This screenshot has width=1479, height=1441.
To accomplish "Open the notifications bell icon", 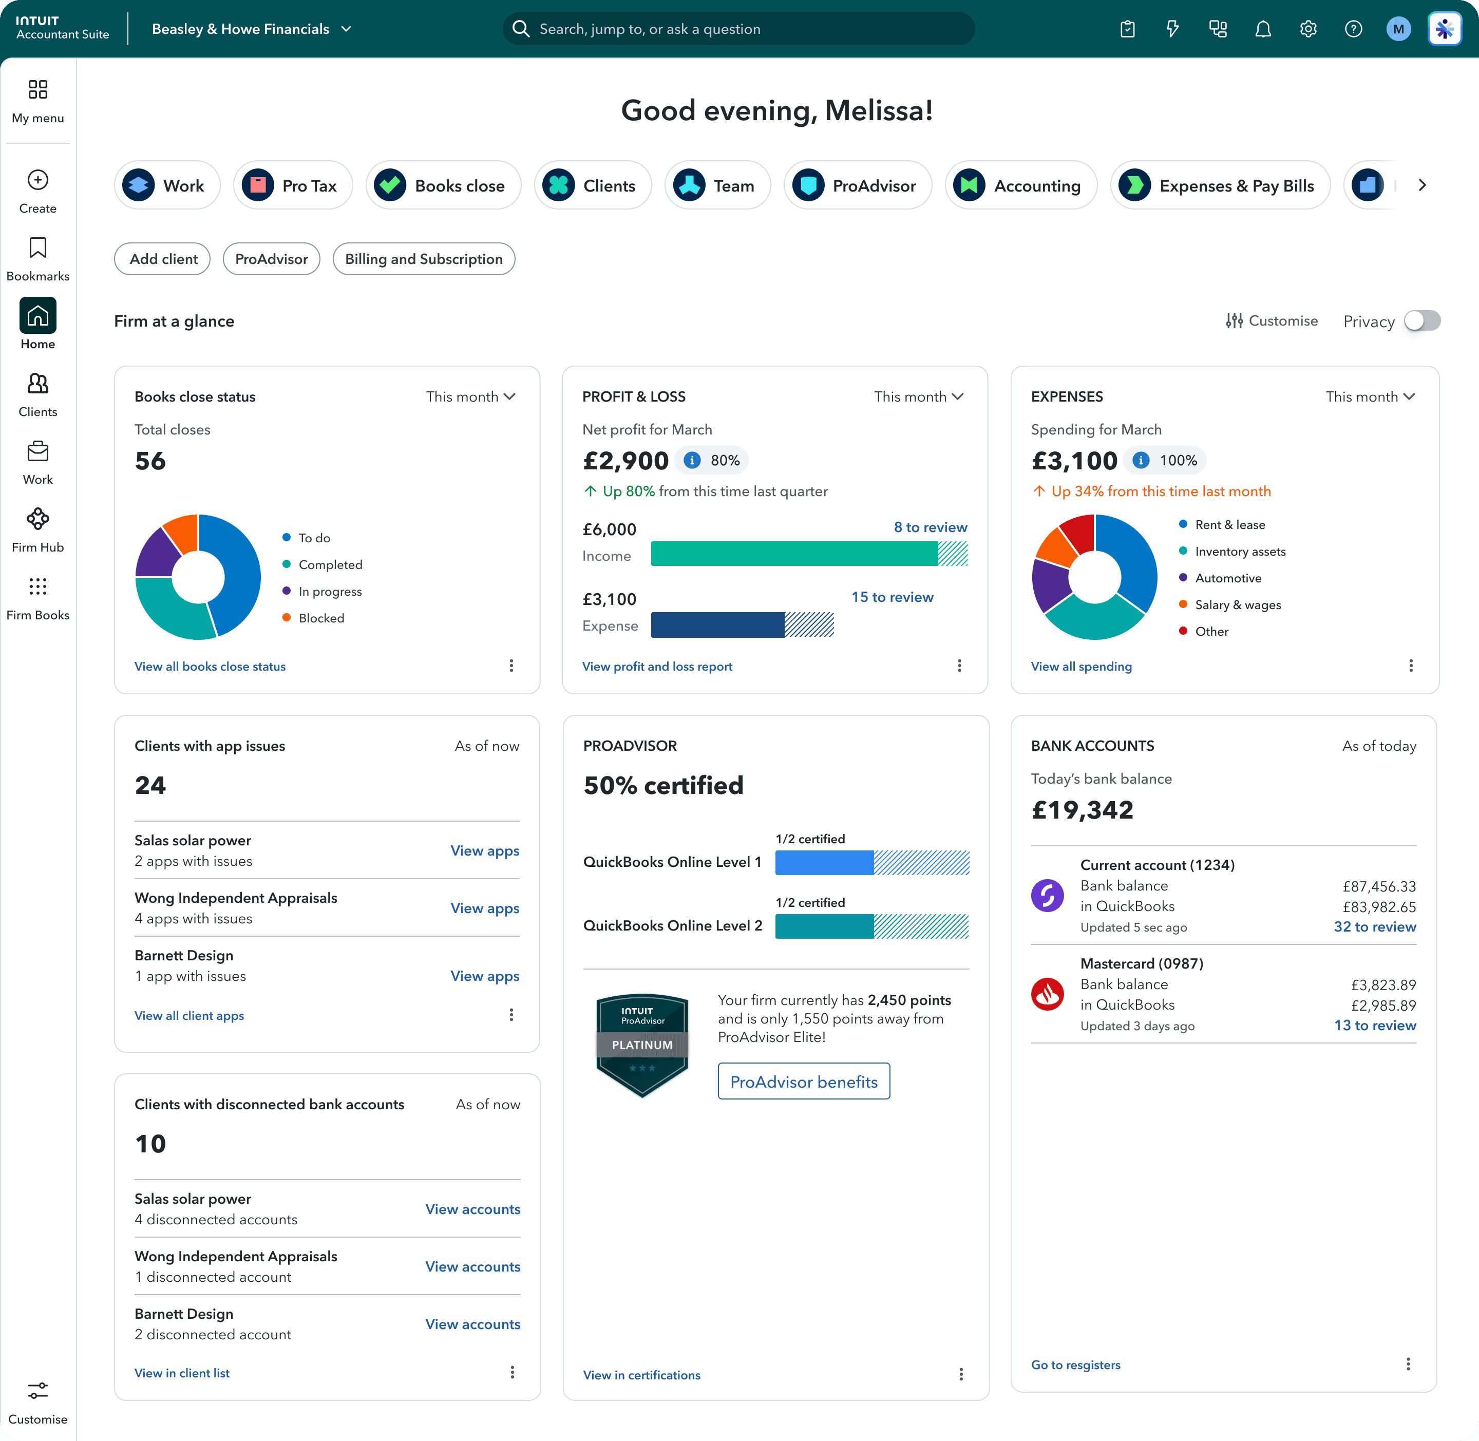I will [1262, 29].
